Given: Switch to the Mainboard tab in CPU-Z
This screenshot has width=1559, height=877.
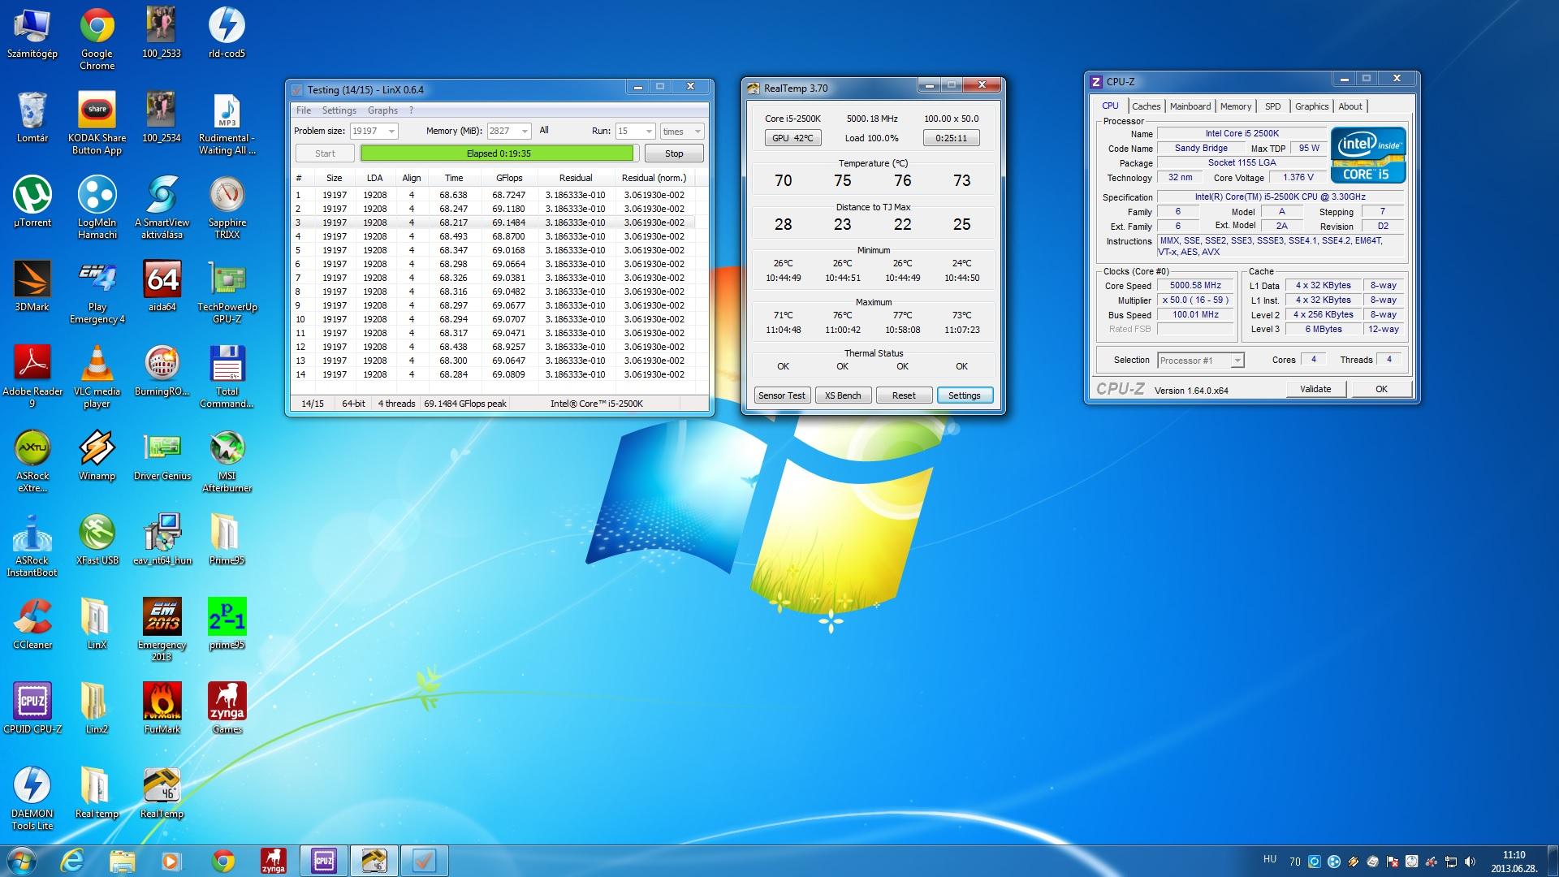Looking at the screenshot, I should [1190, 106].
